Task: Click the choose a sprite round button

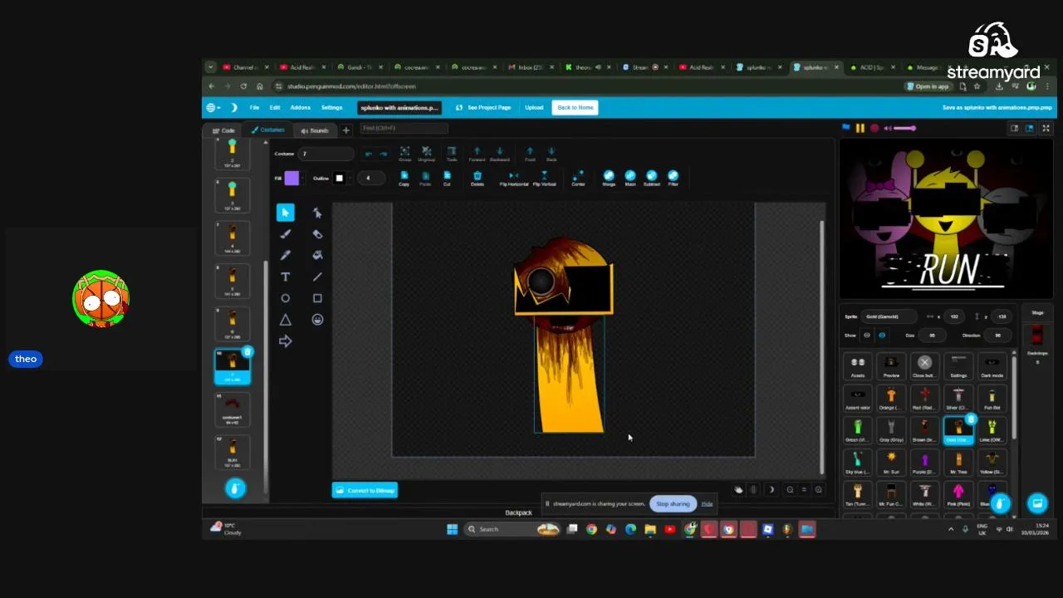Action: (1000, 503)
